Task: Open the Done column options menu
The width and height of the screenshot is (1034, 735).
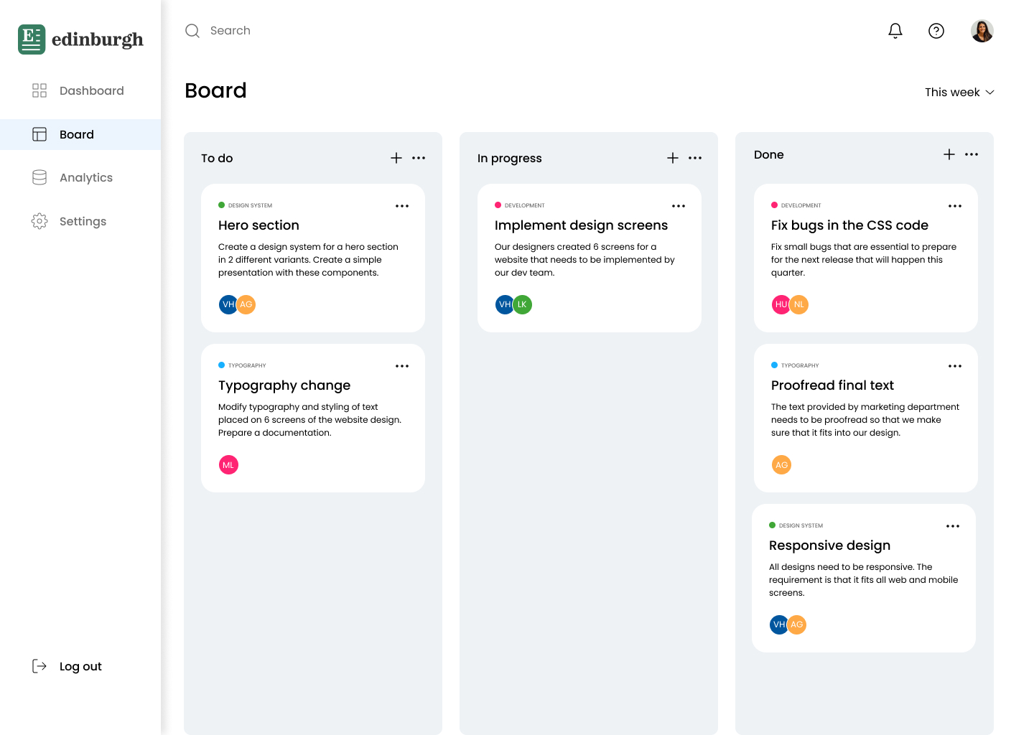Action: tap(972, 154)
